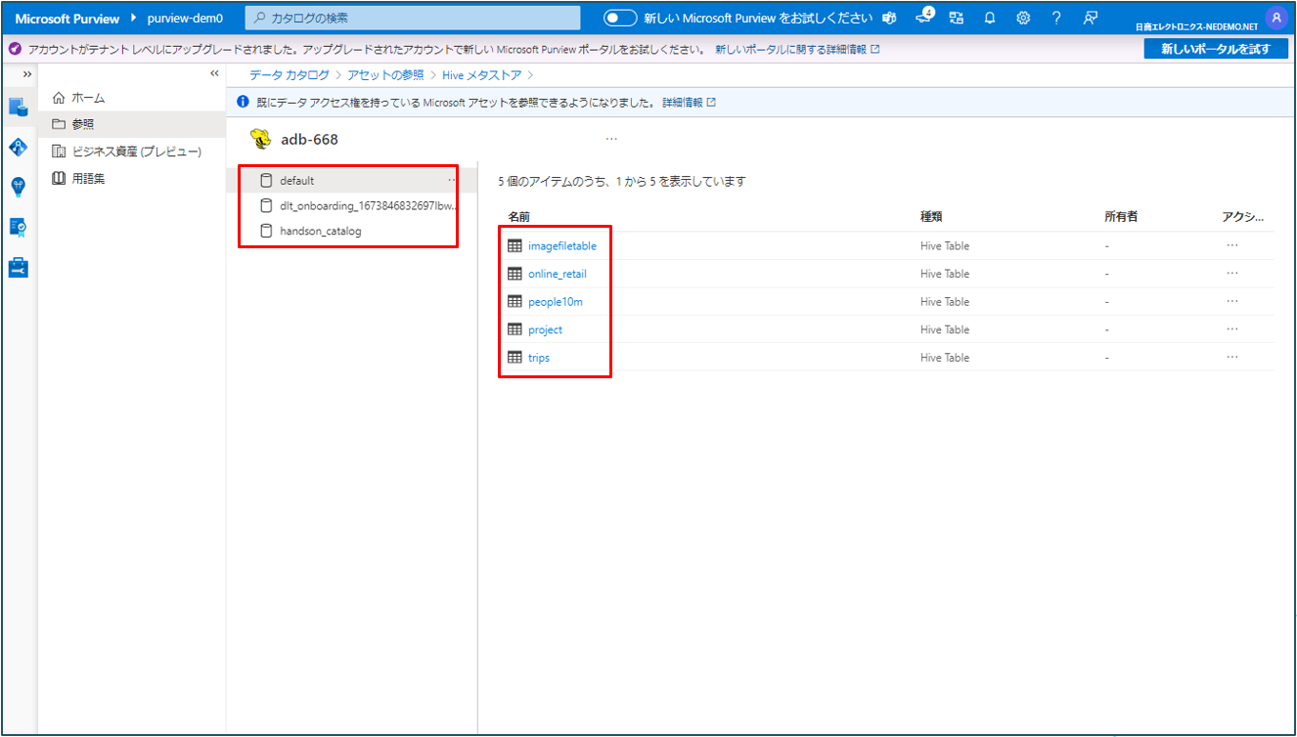Open the settings gear in top bar
Image resolution: width=1297 pixels, height=737 pixels.
point(1023,19)
